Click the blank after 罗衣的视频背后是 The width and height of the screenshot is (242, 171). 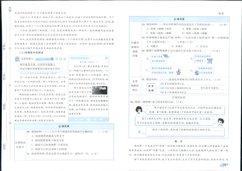[206, 84]
